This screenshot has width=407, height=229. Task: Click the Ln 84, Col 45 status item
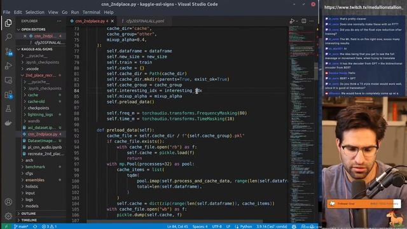177,226
